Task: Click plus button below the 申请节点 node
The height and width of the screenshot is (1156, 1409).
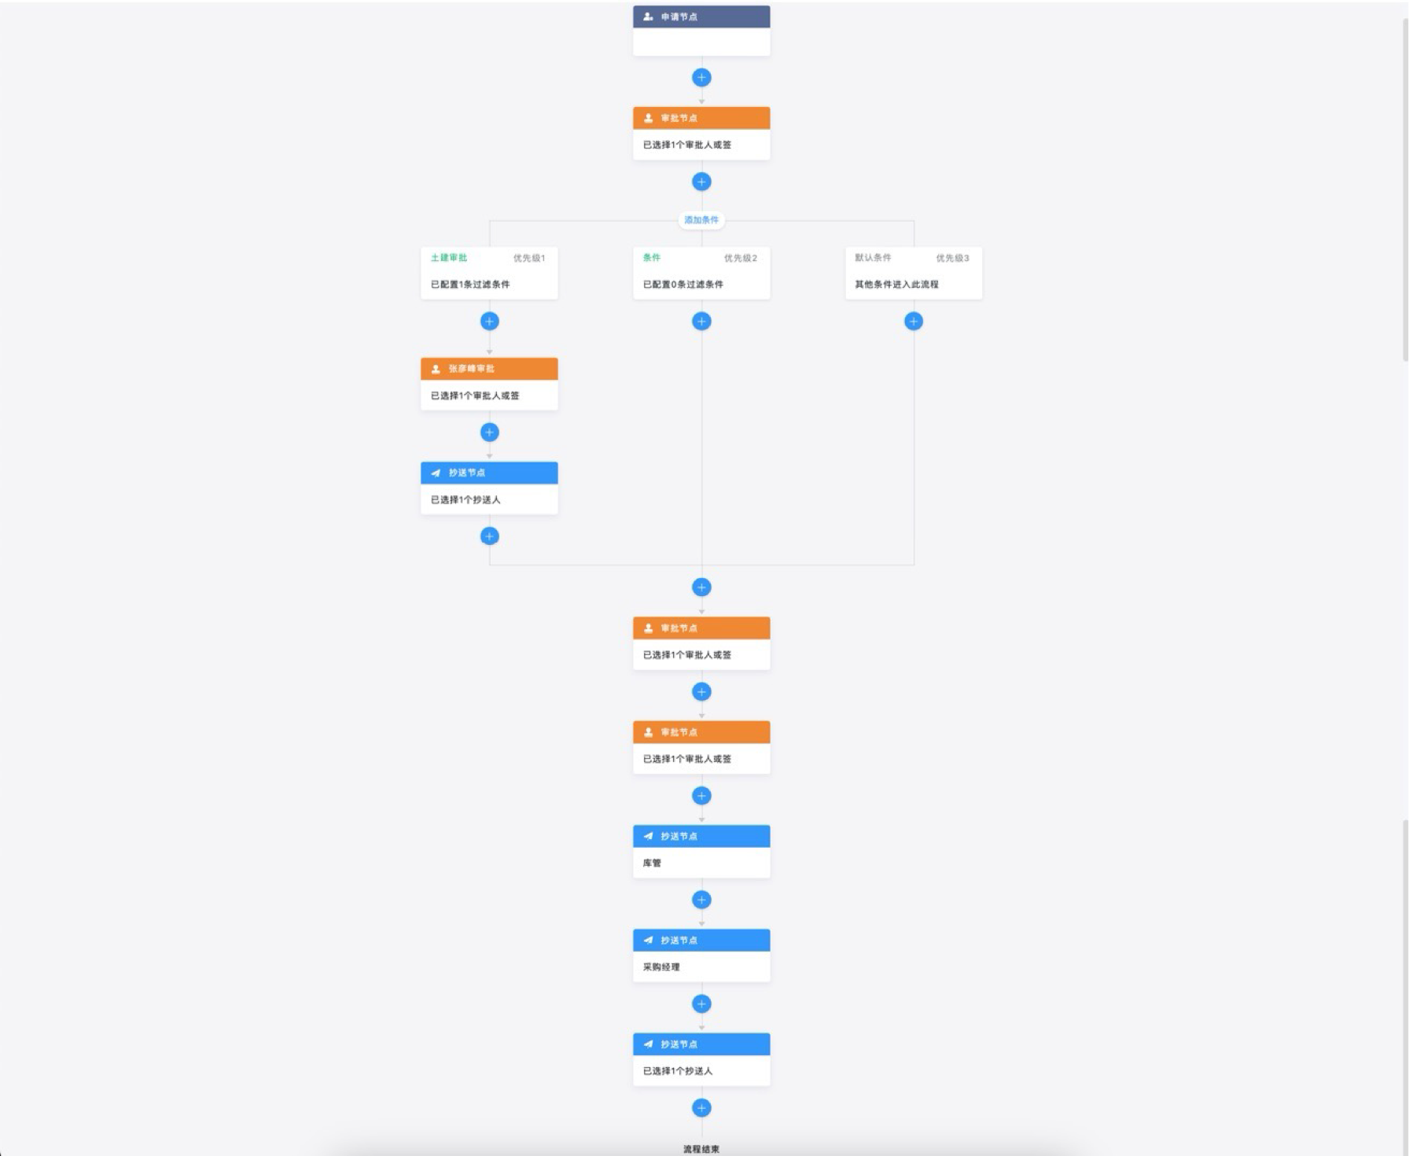Action: 701,77
